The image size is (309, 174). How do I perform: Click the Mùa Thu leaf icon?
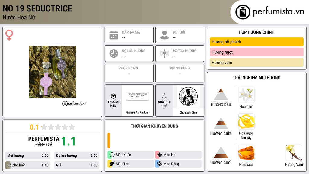[112, 164]
